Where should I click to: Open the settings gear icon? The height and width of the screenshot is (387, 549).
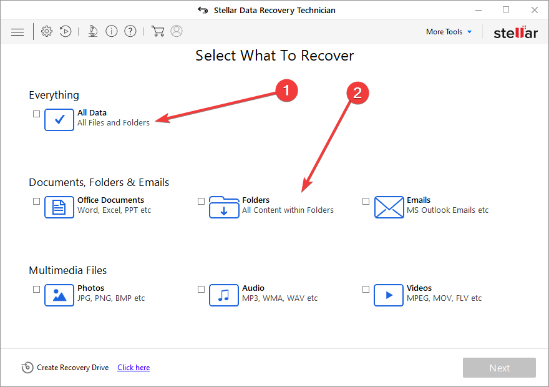tap(47, 31)
